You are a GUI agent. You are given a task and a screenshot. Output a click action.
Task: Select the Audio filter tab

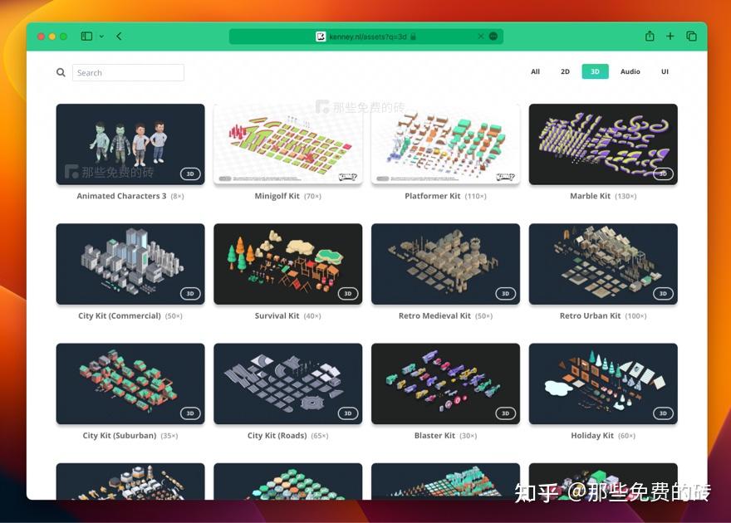tap(630, 71)
